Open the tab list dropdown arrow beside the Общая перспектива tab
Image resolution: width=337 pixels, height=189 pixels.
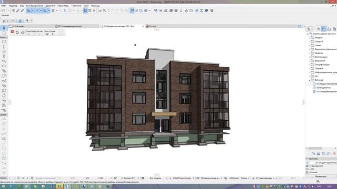click(143, 26)
